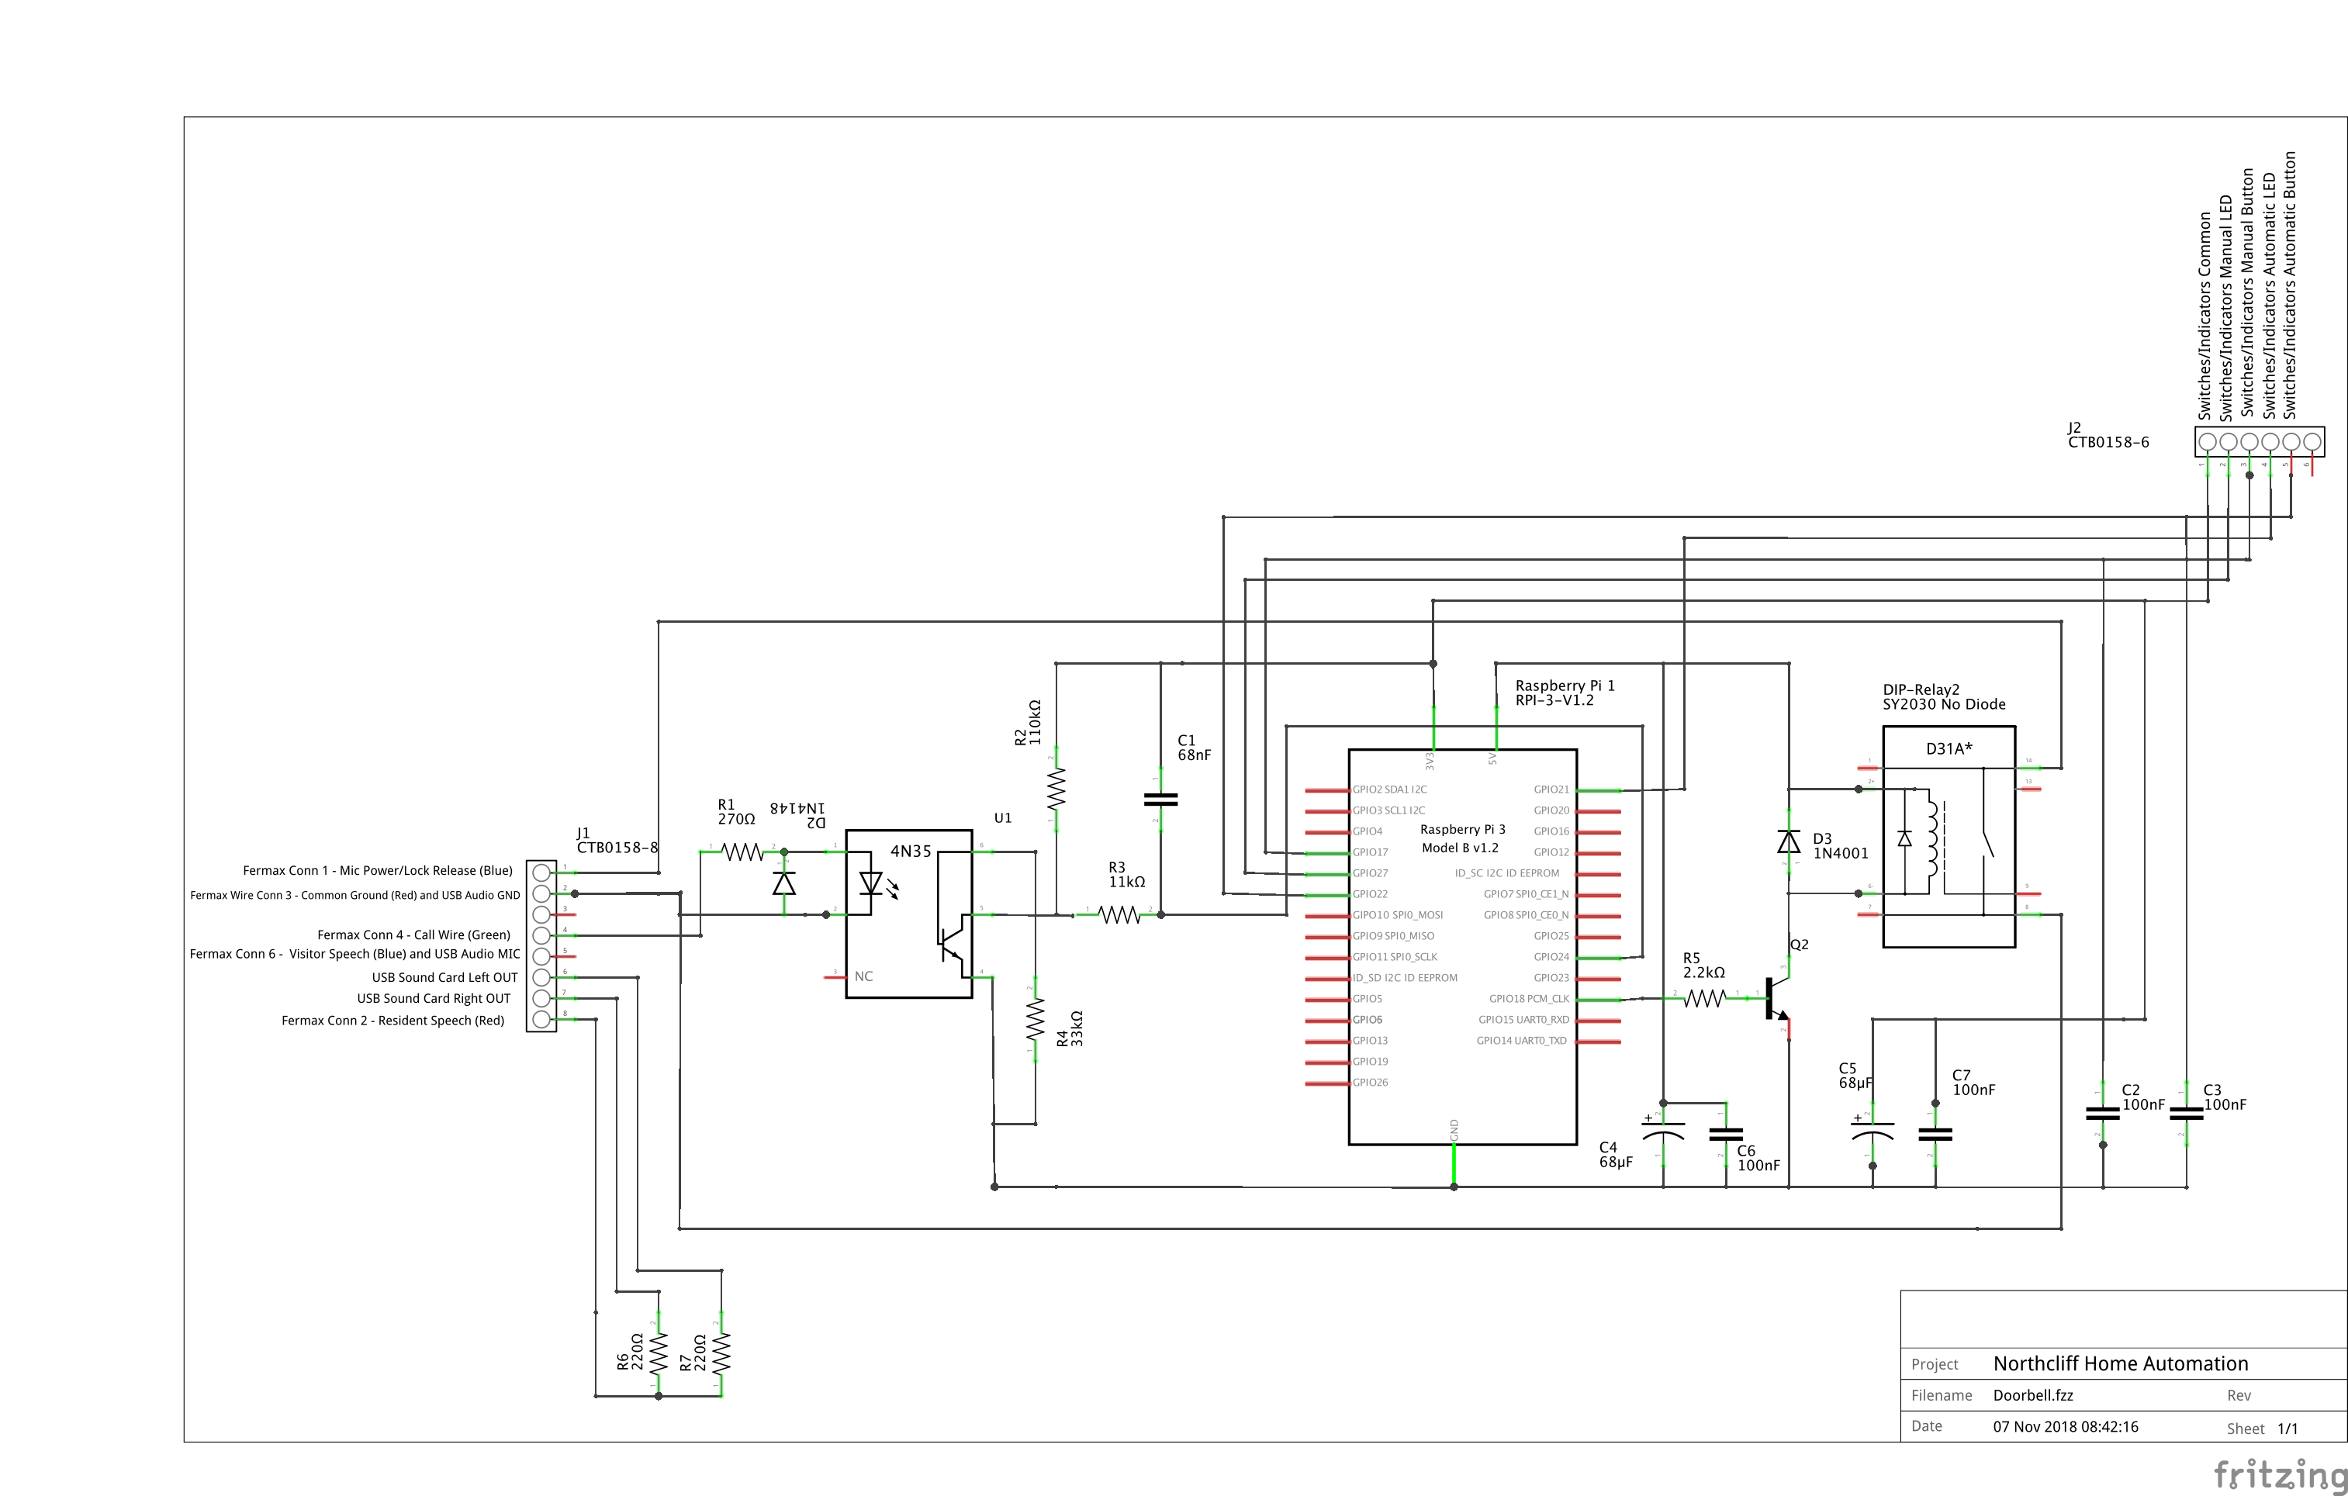Click the 'Switches/Indicators Common' vertical label
Image resolution: width=2348 pixels, height=1496 pixels.
pos(2204,316)
